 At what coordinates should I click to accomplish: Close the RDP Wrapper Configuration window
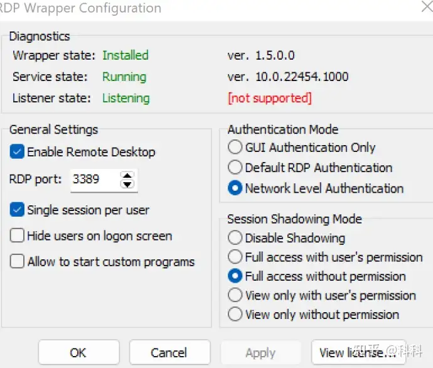[x=427, y=6]
